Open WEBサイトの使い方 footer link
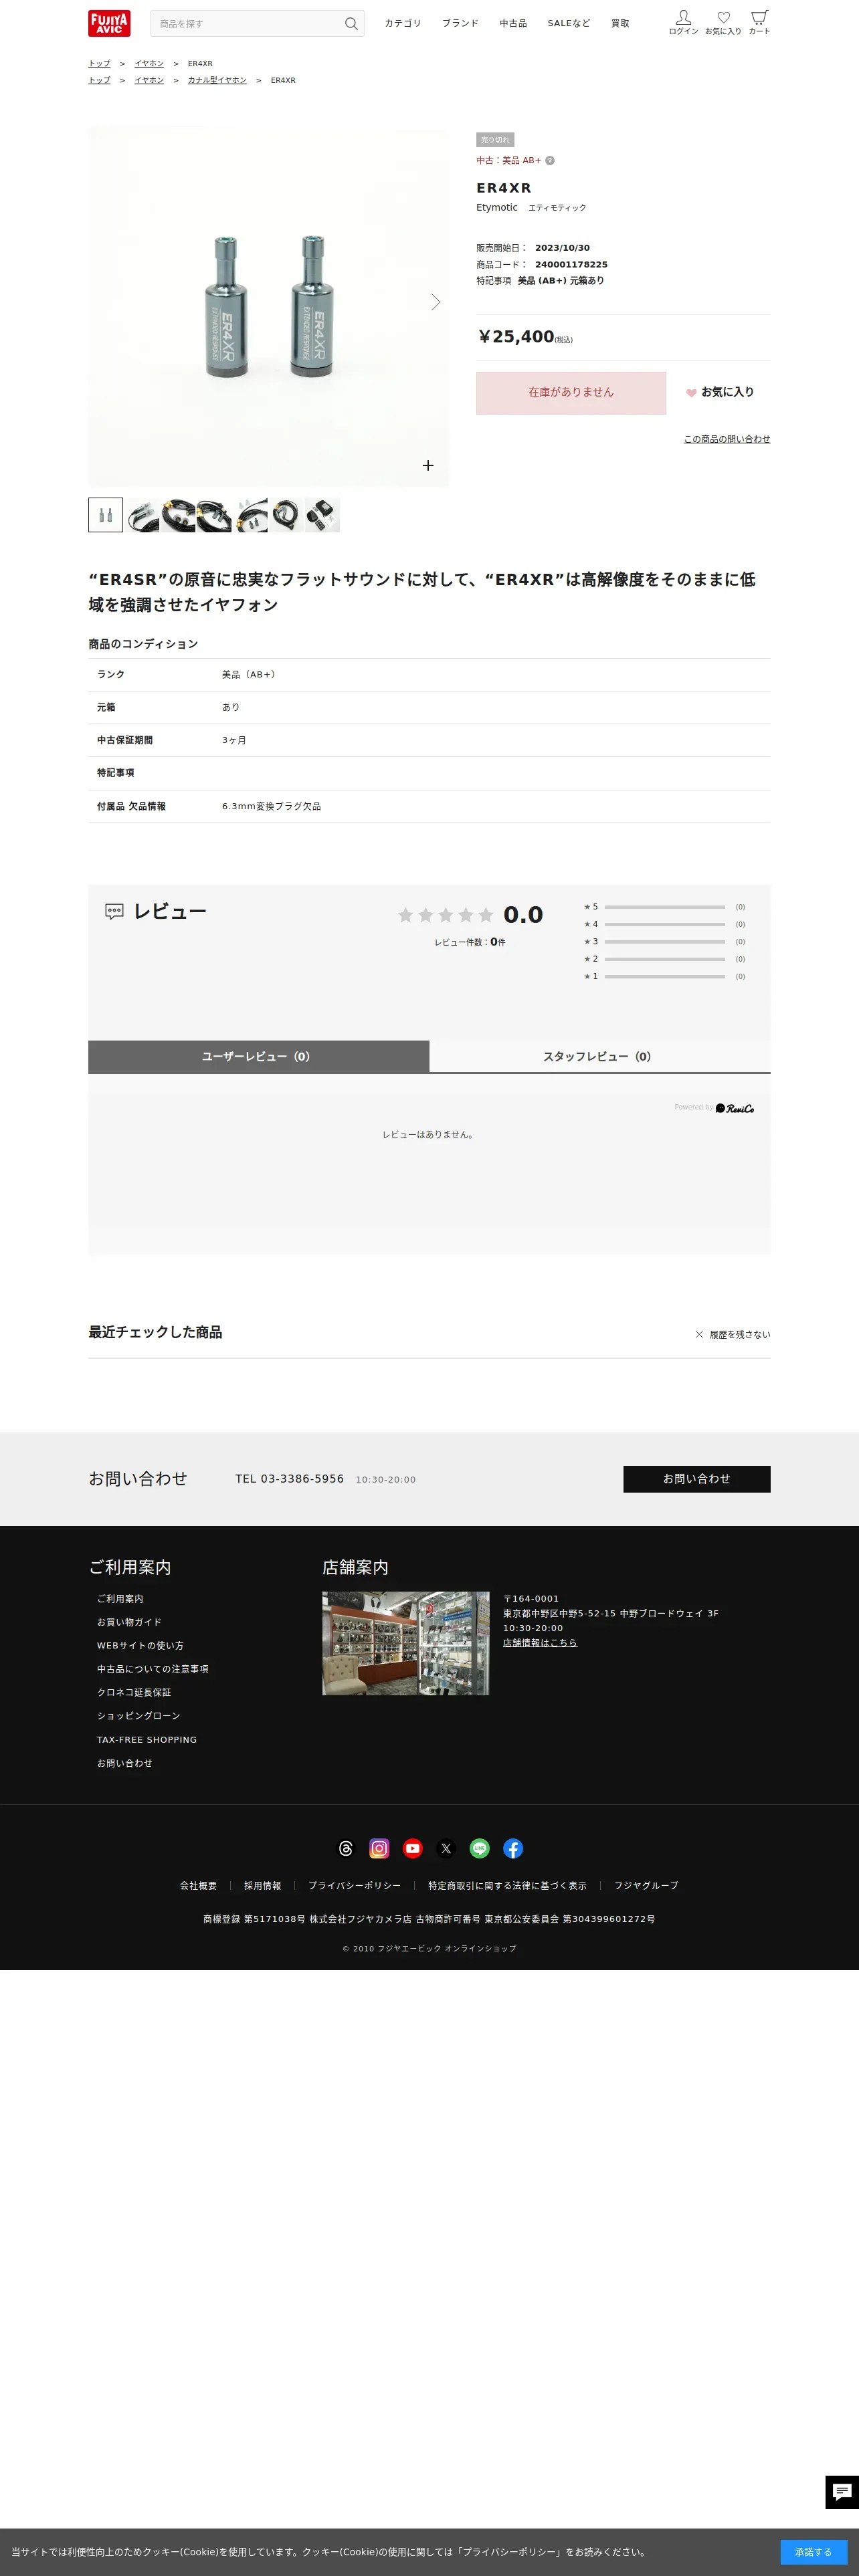The image size is (859, 2576). click(140, 1646)
